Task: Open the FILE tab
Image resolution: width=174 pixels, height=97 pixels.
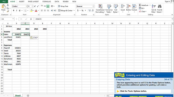Action: click(4, 2)
